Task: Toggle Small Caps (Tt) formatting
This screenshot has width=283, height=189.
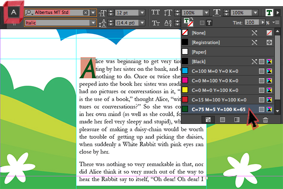Action: coord(155,23)
